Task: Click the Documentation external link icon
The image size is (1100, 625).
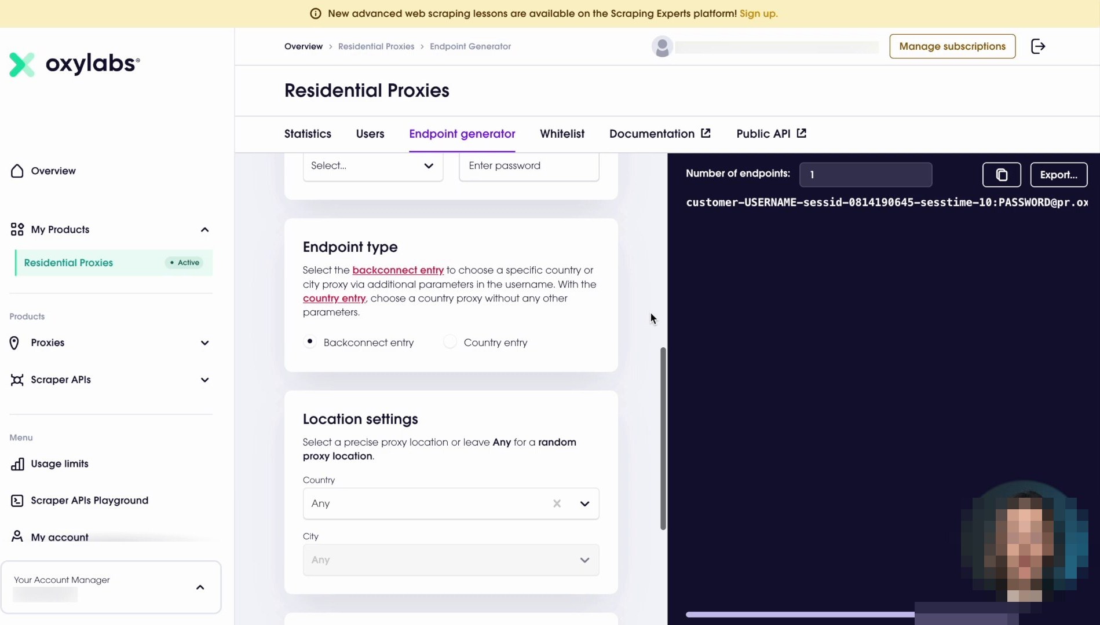Action: (706, 133)
